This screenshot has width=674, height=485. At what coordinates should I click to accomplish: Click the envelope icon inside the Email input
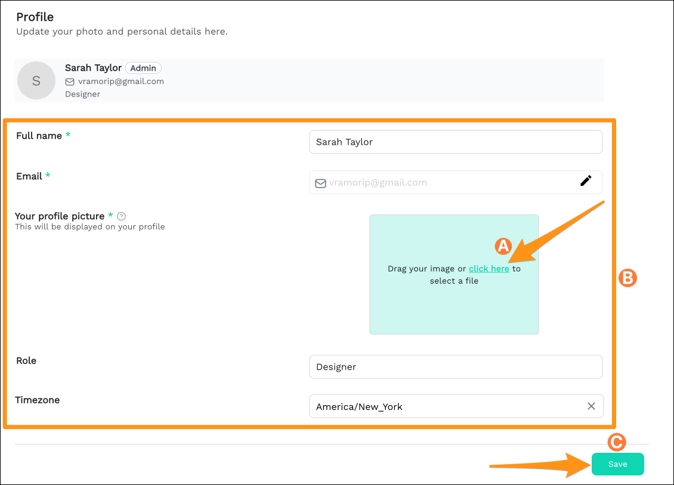tap(321, 183)
